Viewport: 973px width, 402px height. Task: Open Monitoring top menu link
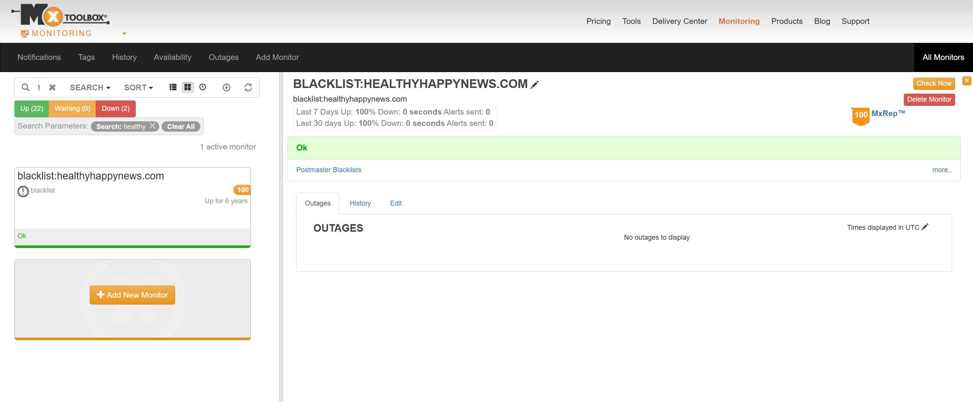click(x=739, y=21)
